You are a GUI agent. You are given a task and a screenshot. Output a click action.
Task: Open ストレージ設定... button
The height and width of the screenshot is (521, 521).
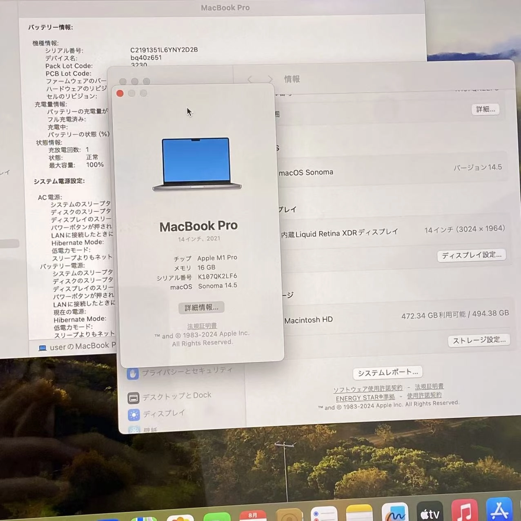[479, 340]
